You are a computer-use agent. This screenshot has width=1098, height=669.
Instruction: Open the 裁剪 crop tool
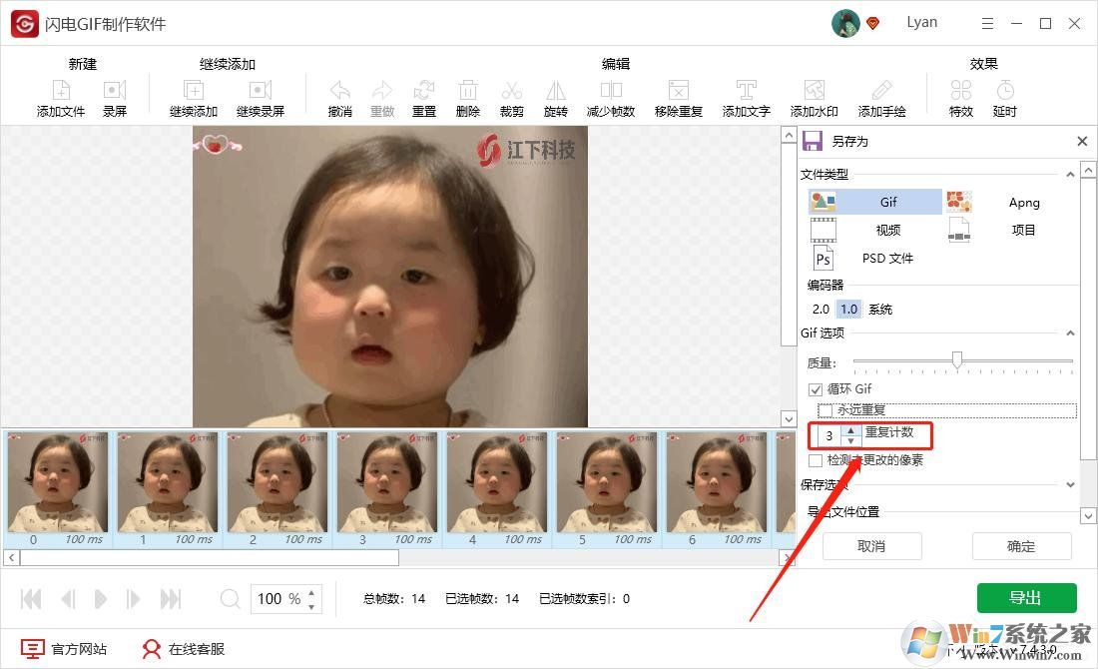(511, 97)
